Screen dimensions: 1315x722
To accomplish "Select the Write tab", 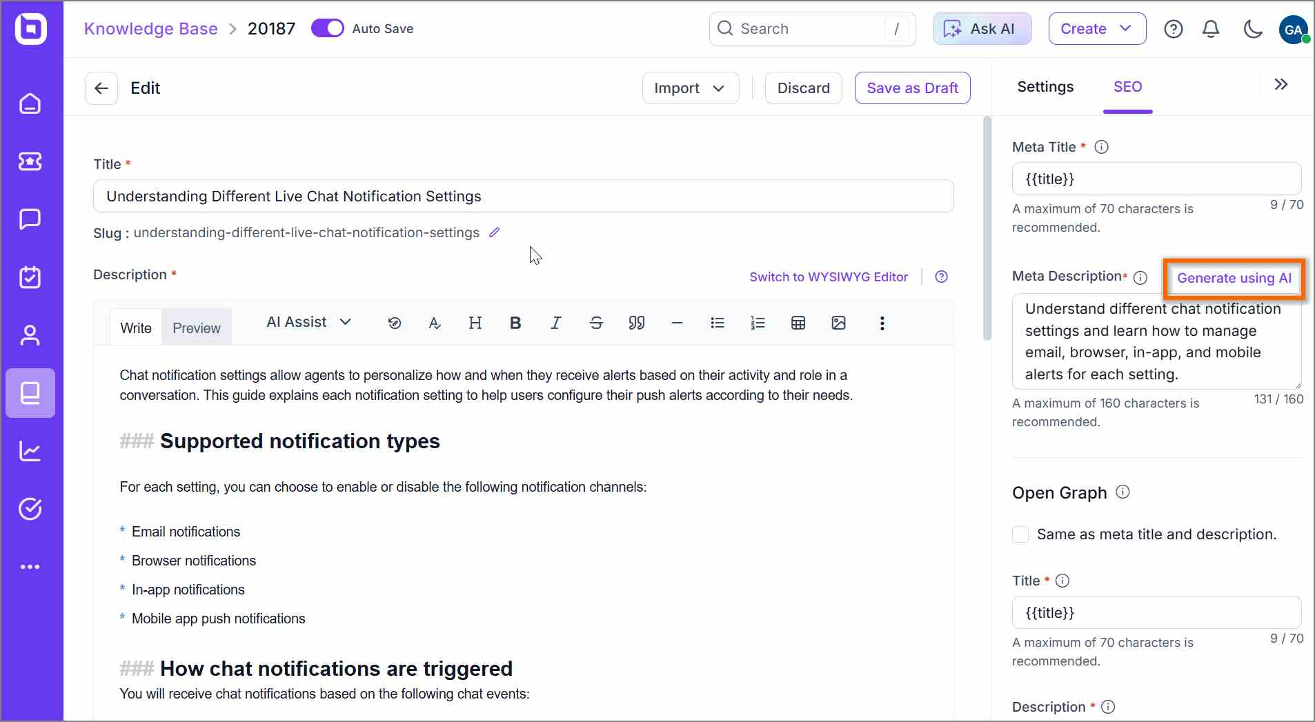I will pos(136,328).
